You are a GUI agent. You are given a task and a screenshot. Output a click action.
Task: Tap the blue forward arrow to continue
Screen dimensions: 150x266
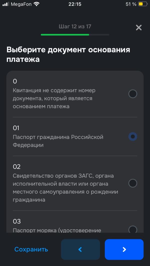(124, 249)
